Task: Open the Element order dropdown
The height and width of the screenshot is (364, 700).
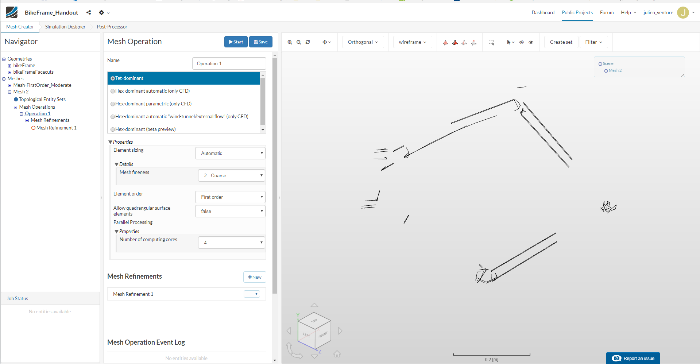Action: (x=230, y=197)
